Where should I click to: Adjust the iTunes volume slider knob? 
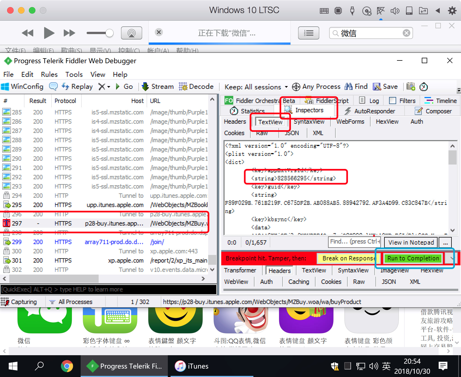(109, 33)
